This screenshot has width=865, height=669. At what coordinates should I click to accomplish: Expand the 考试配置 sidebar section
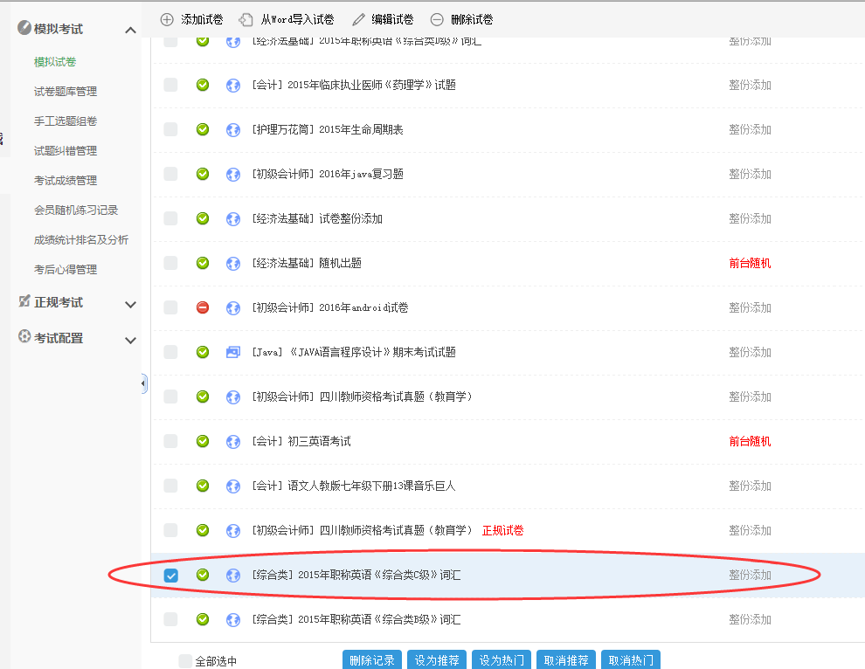130,340
